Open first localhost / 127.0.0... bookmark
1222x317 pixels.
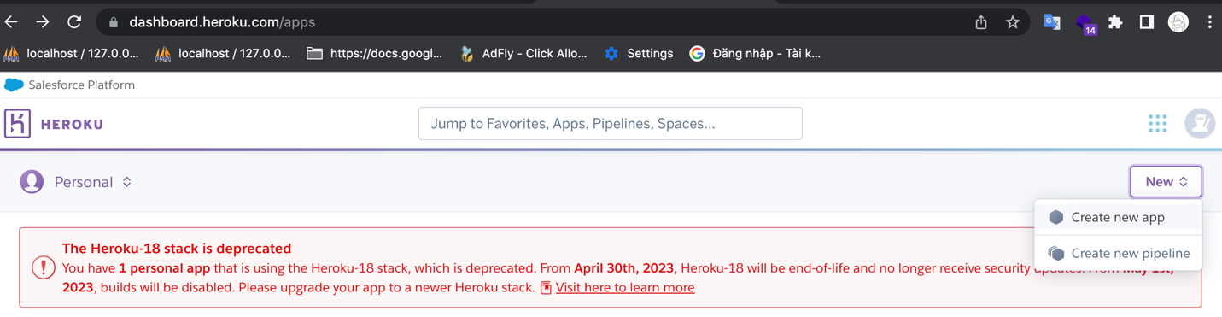point(71,53)
